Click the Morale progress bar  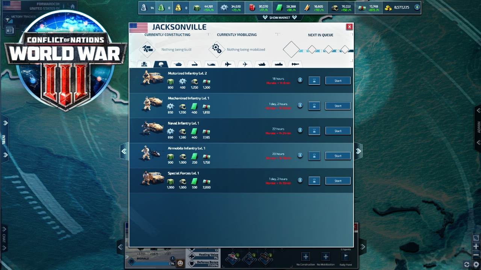(150, 263)
